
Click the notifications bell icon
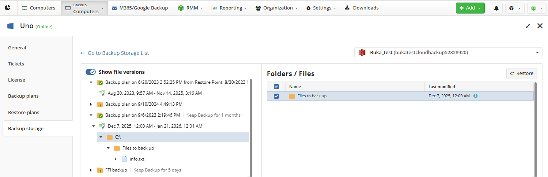coord(496,8)
